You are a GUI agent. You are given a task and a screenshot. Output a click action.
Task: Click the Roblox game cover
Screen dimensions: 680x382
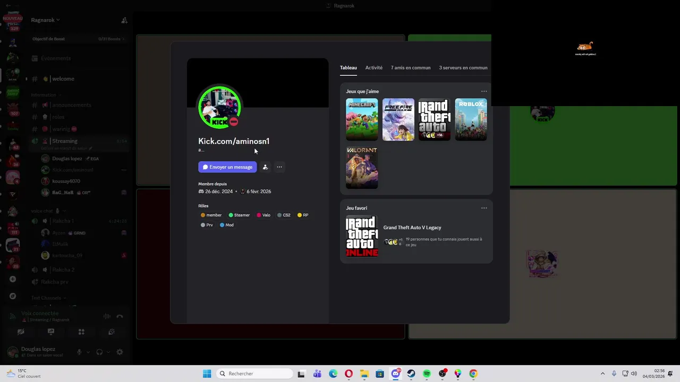click(x=471, y=119)
